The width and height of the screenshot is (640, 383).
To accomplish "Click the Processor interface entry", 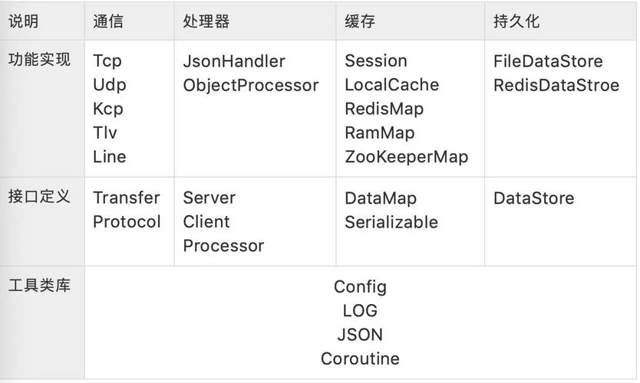I will (223, 246).
